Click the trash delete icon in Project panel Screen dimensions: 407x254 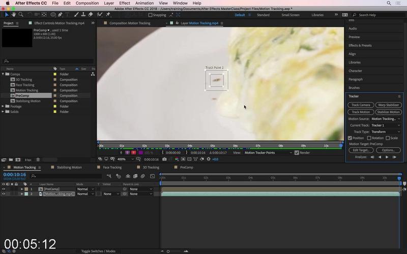point(38,160)
